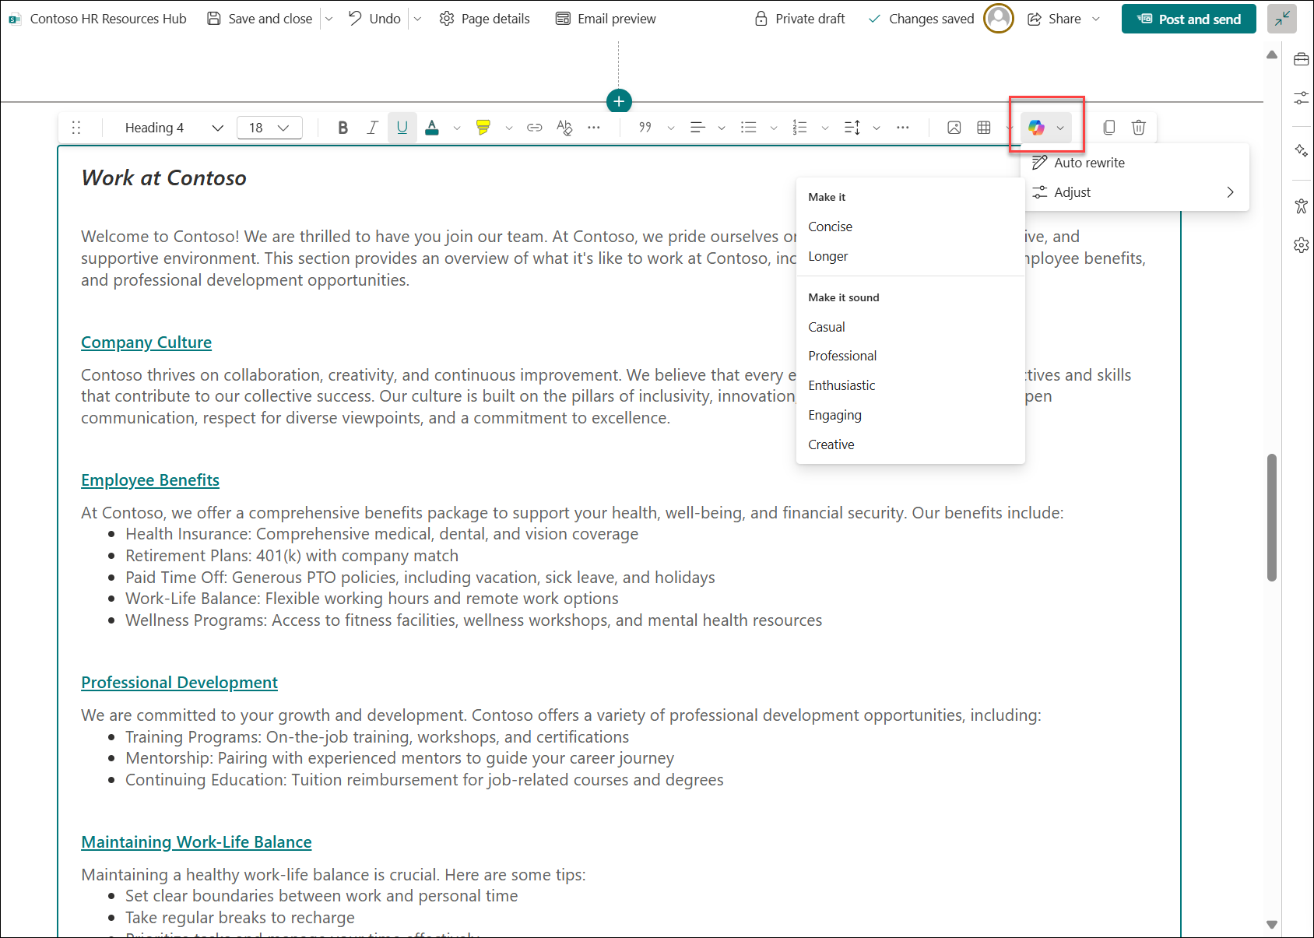The width and height of the screenshot is (1314, 938).
Task: Clear formatting from selected text
Action: point(564,127)
